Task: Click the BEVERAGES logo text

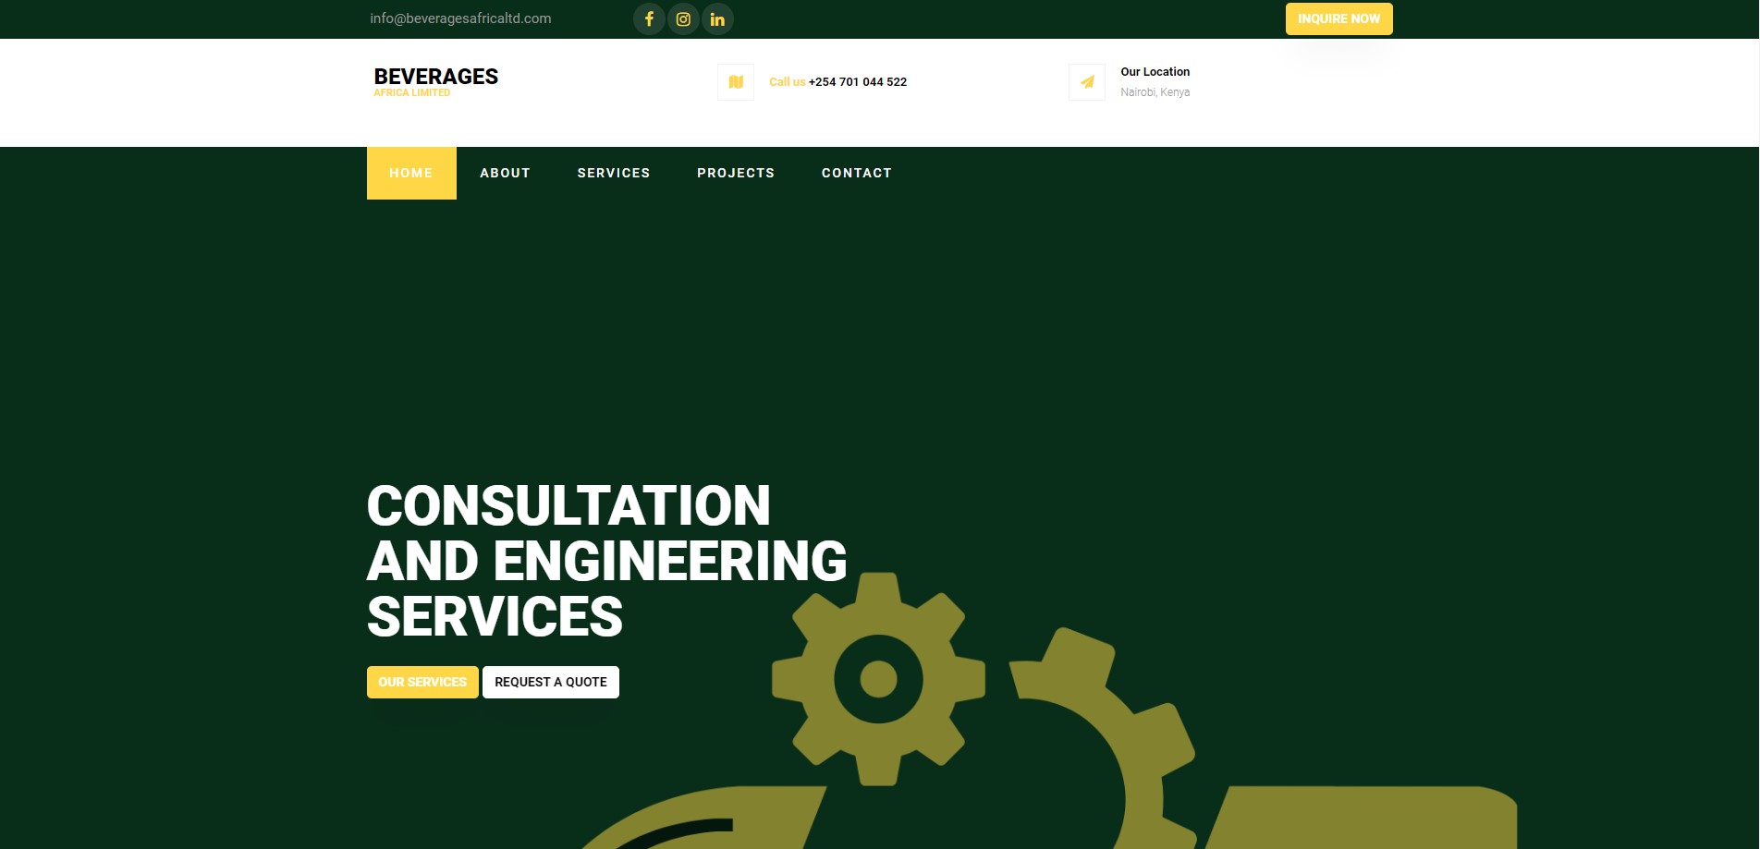Action: coord(435,77)
